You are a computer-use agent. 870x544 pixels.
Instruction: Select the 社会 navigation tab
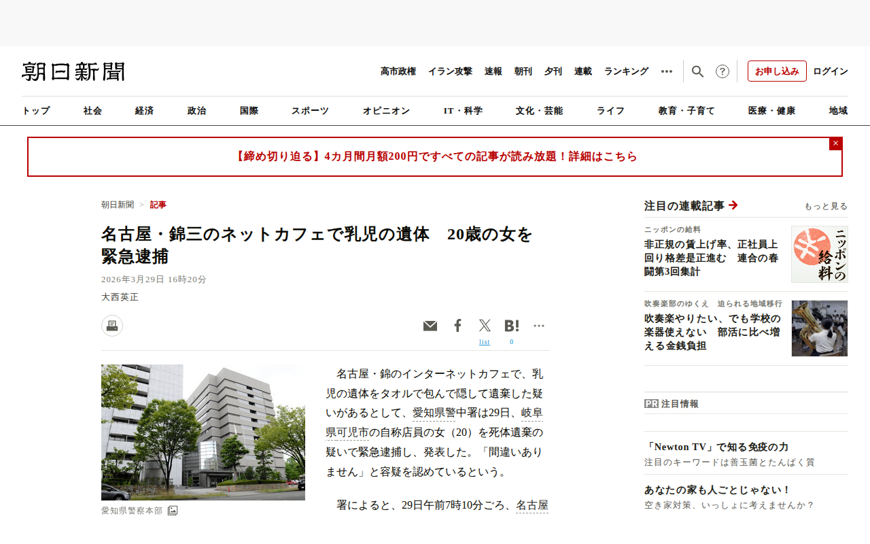tap(92, 111)
